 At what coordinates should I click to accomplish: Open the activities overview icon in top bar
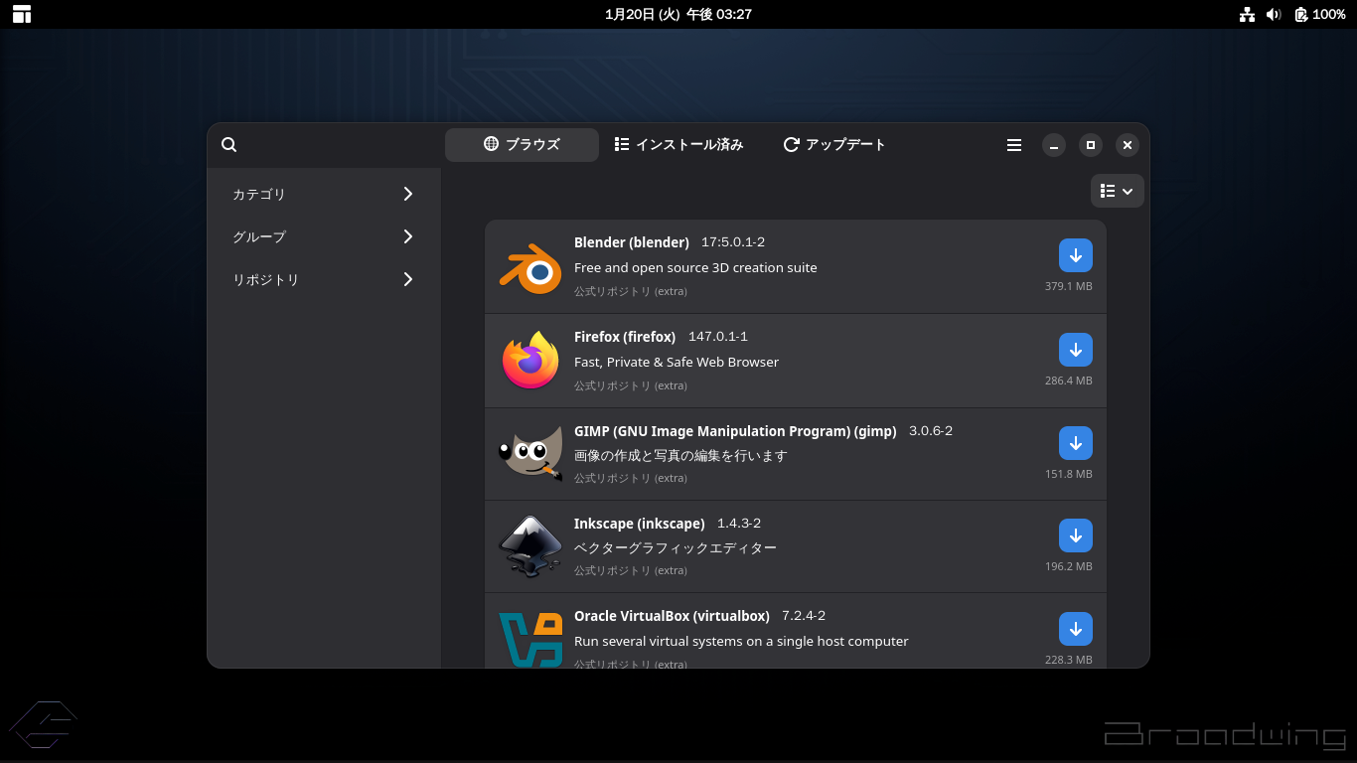pyautogui.click(x=22, y=14)
